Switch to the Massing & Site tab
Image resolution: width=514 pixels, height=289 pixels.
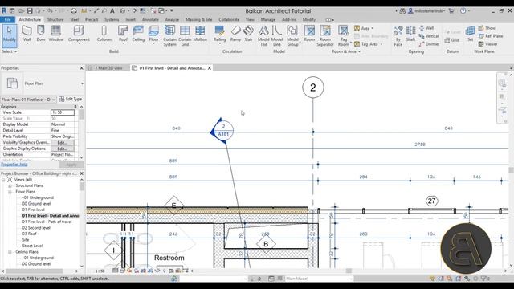click(x=198, y=19)
